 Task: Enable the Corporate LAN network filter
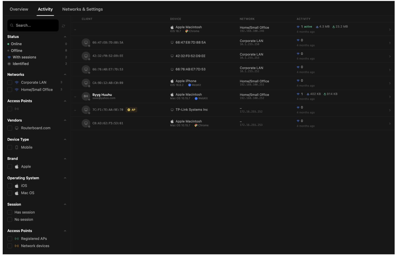pos(10,82)
